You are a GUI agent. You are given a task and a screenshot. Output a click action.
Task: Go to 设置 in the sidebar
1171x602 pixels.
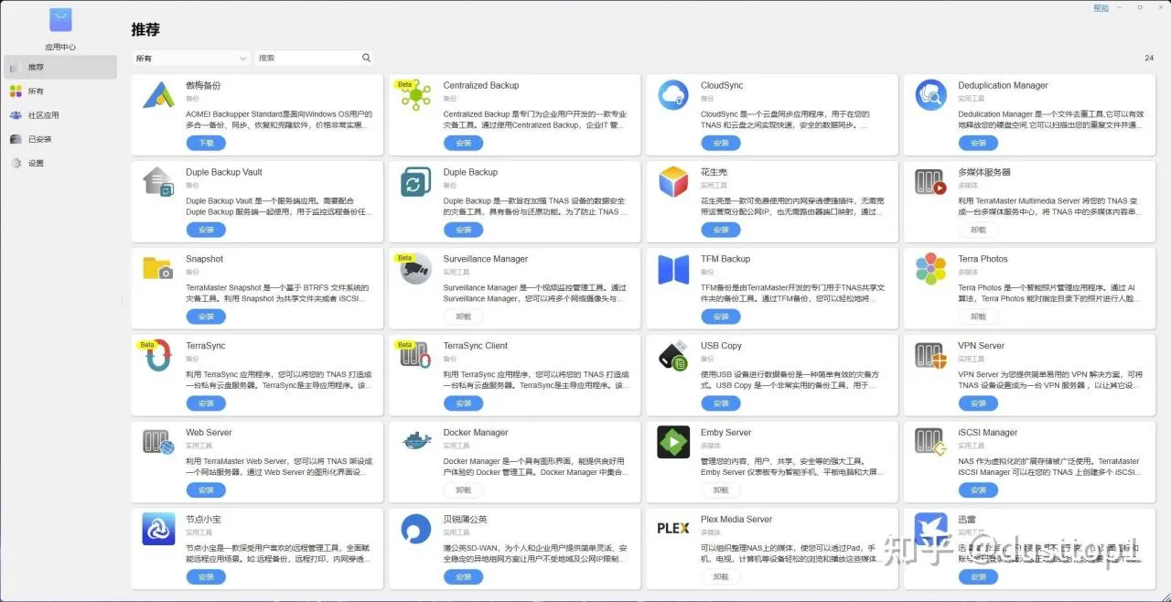[36, 163]
